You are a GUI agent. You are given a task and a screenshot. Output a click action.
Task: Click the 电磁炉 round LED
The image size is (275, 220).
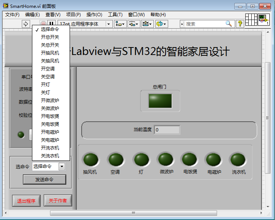point(213,160)
